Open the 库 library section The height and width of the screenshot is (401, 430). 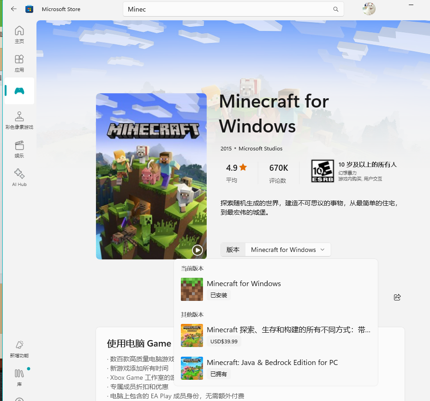[19, 377]
